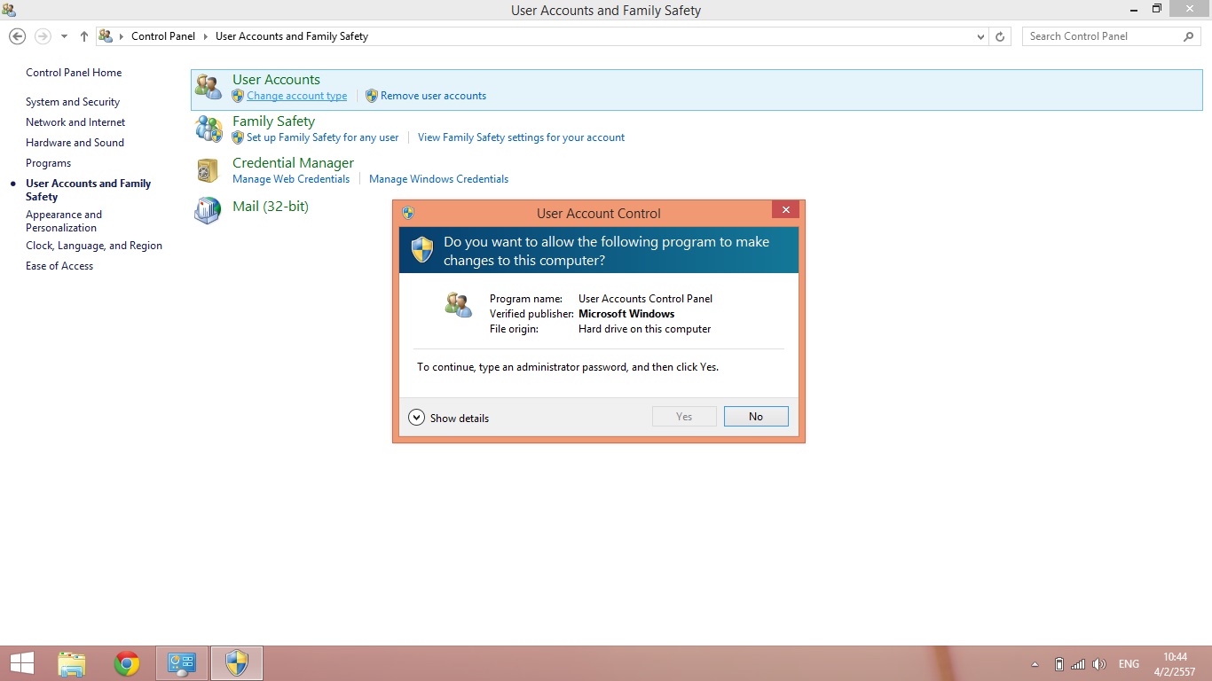Select the User Account Control taskbar shield

[237, 663]
